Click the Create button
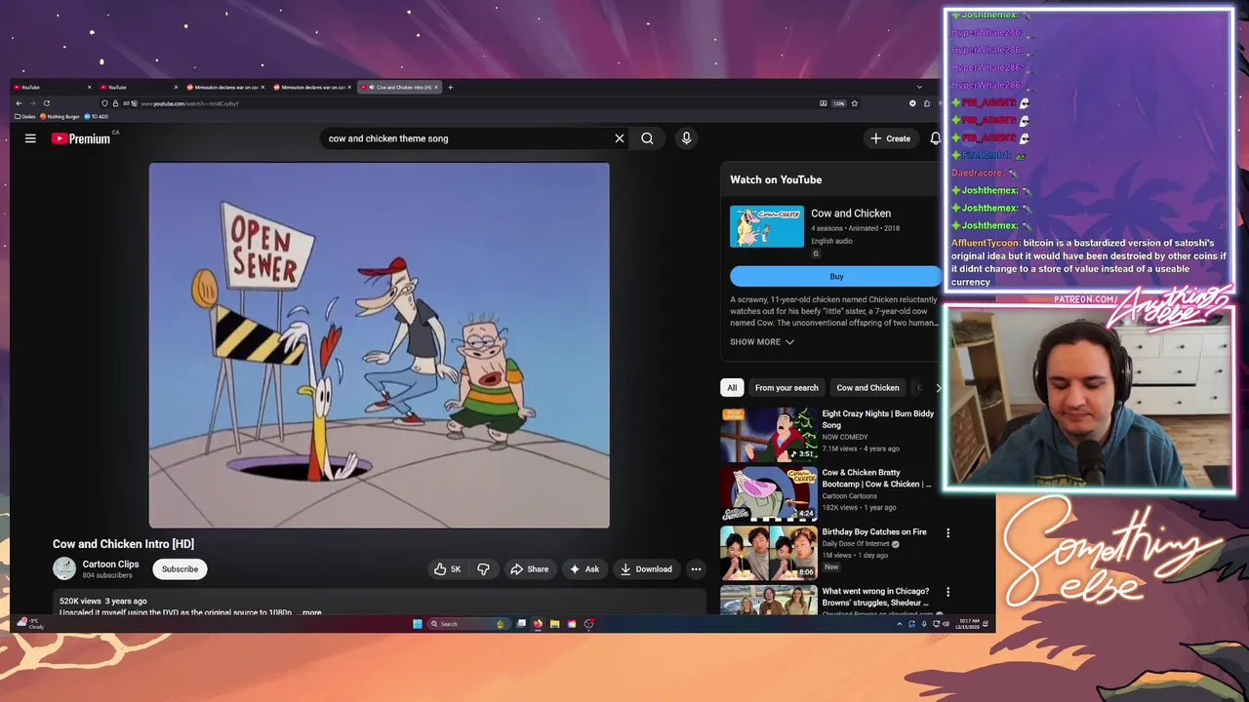Screen dimensions: 1249x702 891,138
